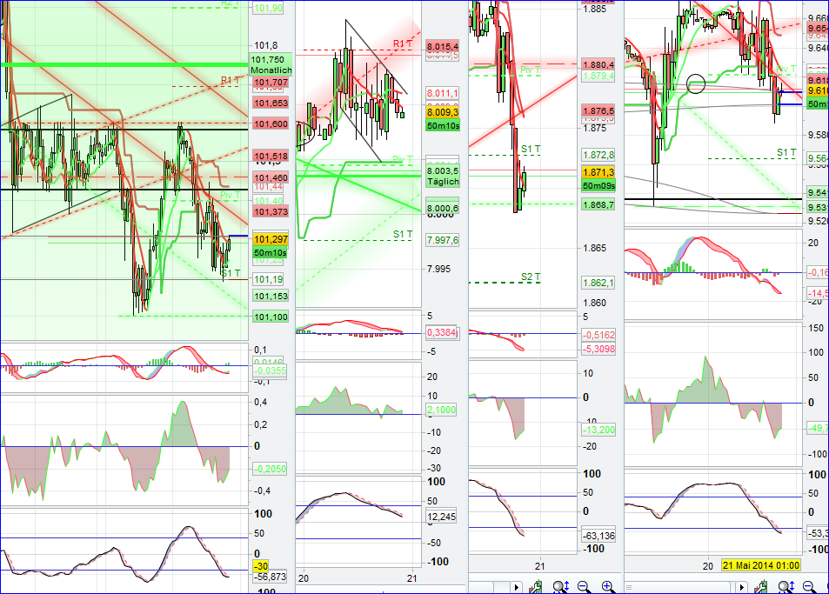Click the zoom-out magnifier on the rightmost chart toolbar
829x594 pixels.
coord(809,586)
